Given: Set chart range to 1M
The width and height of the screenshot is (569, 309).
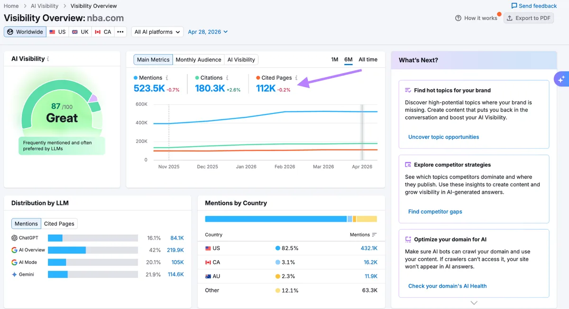Looking at the screenshot, I should (335, 59).
